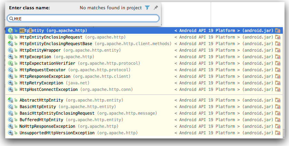Click class icon beside BasicHttpEntity
Screen dimensions: 289x146
[x=10, y=107]
